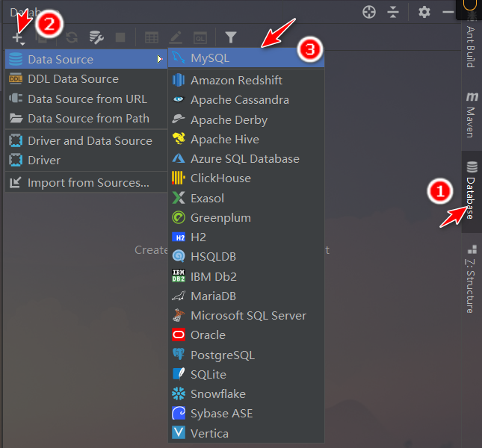Open the Maven side tab
Image resolution: width=482 pixels, height=448 pixels.
pyautogui.click(x=472, y=114)
